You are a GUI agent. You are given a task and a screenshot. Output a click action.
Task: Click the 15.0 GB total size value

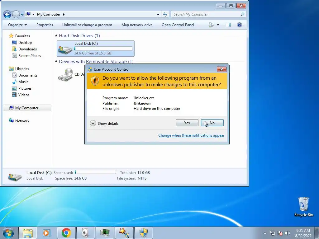click(x=143, y=172)
